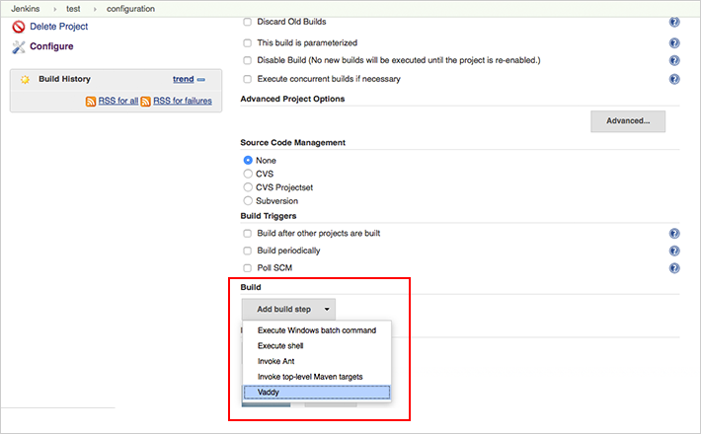The width and height of the screenshot is (701, 434).
Task: Open help for Discard Old Builds
Action: 674,22
